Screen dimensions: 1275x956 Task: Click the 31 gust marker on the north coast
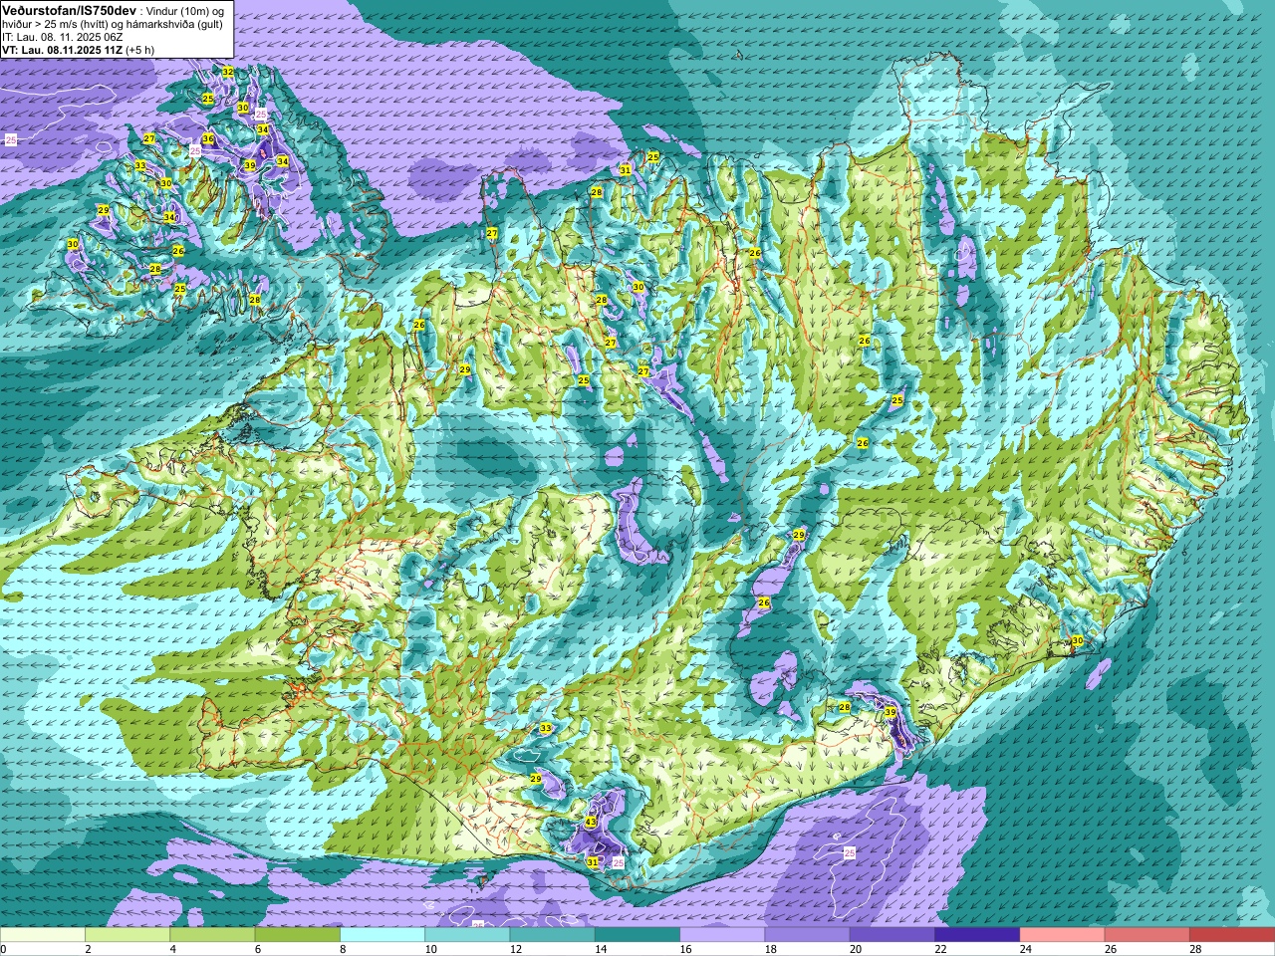(x=626, y=170)
